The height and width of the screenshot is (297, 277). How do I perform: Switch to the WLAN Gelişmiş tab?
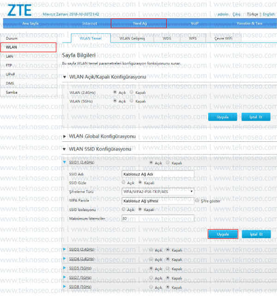tap(132, 38)
